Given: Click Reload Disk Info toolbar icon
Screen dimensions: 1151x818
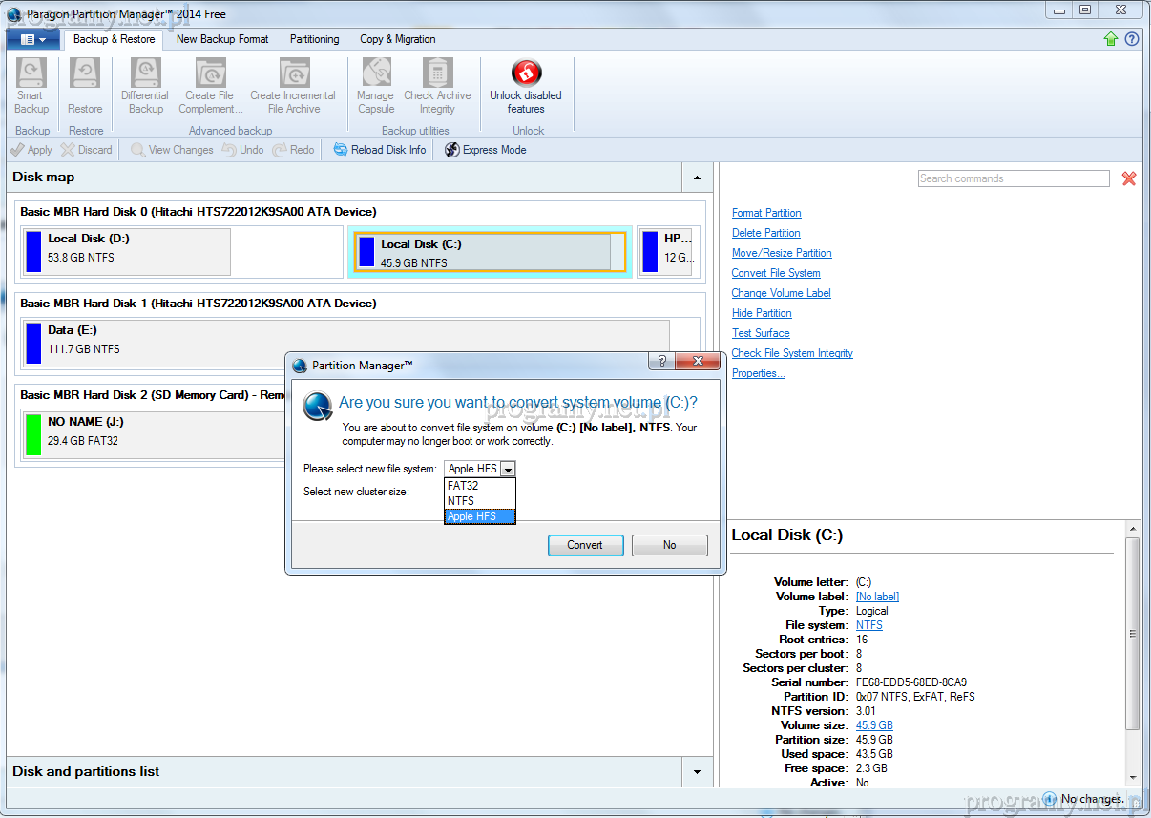Looking at the screenshot, I should (341, 150).
